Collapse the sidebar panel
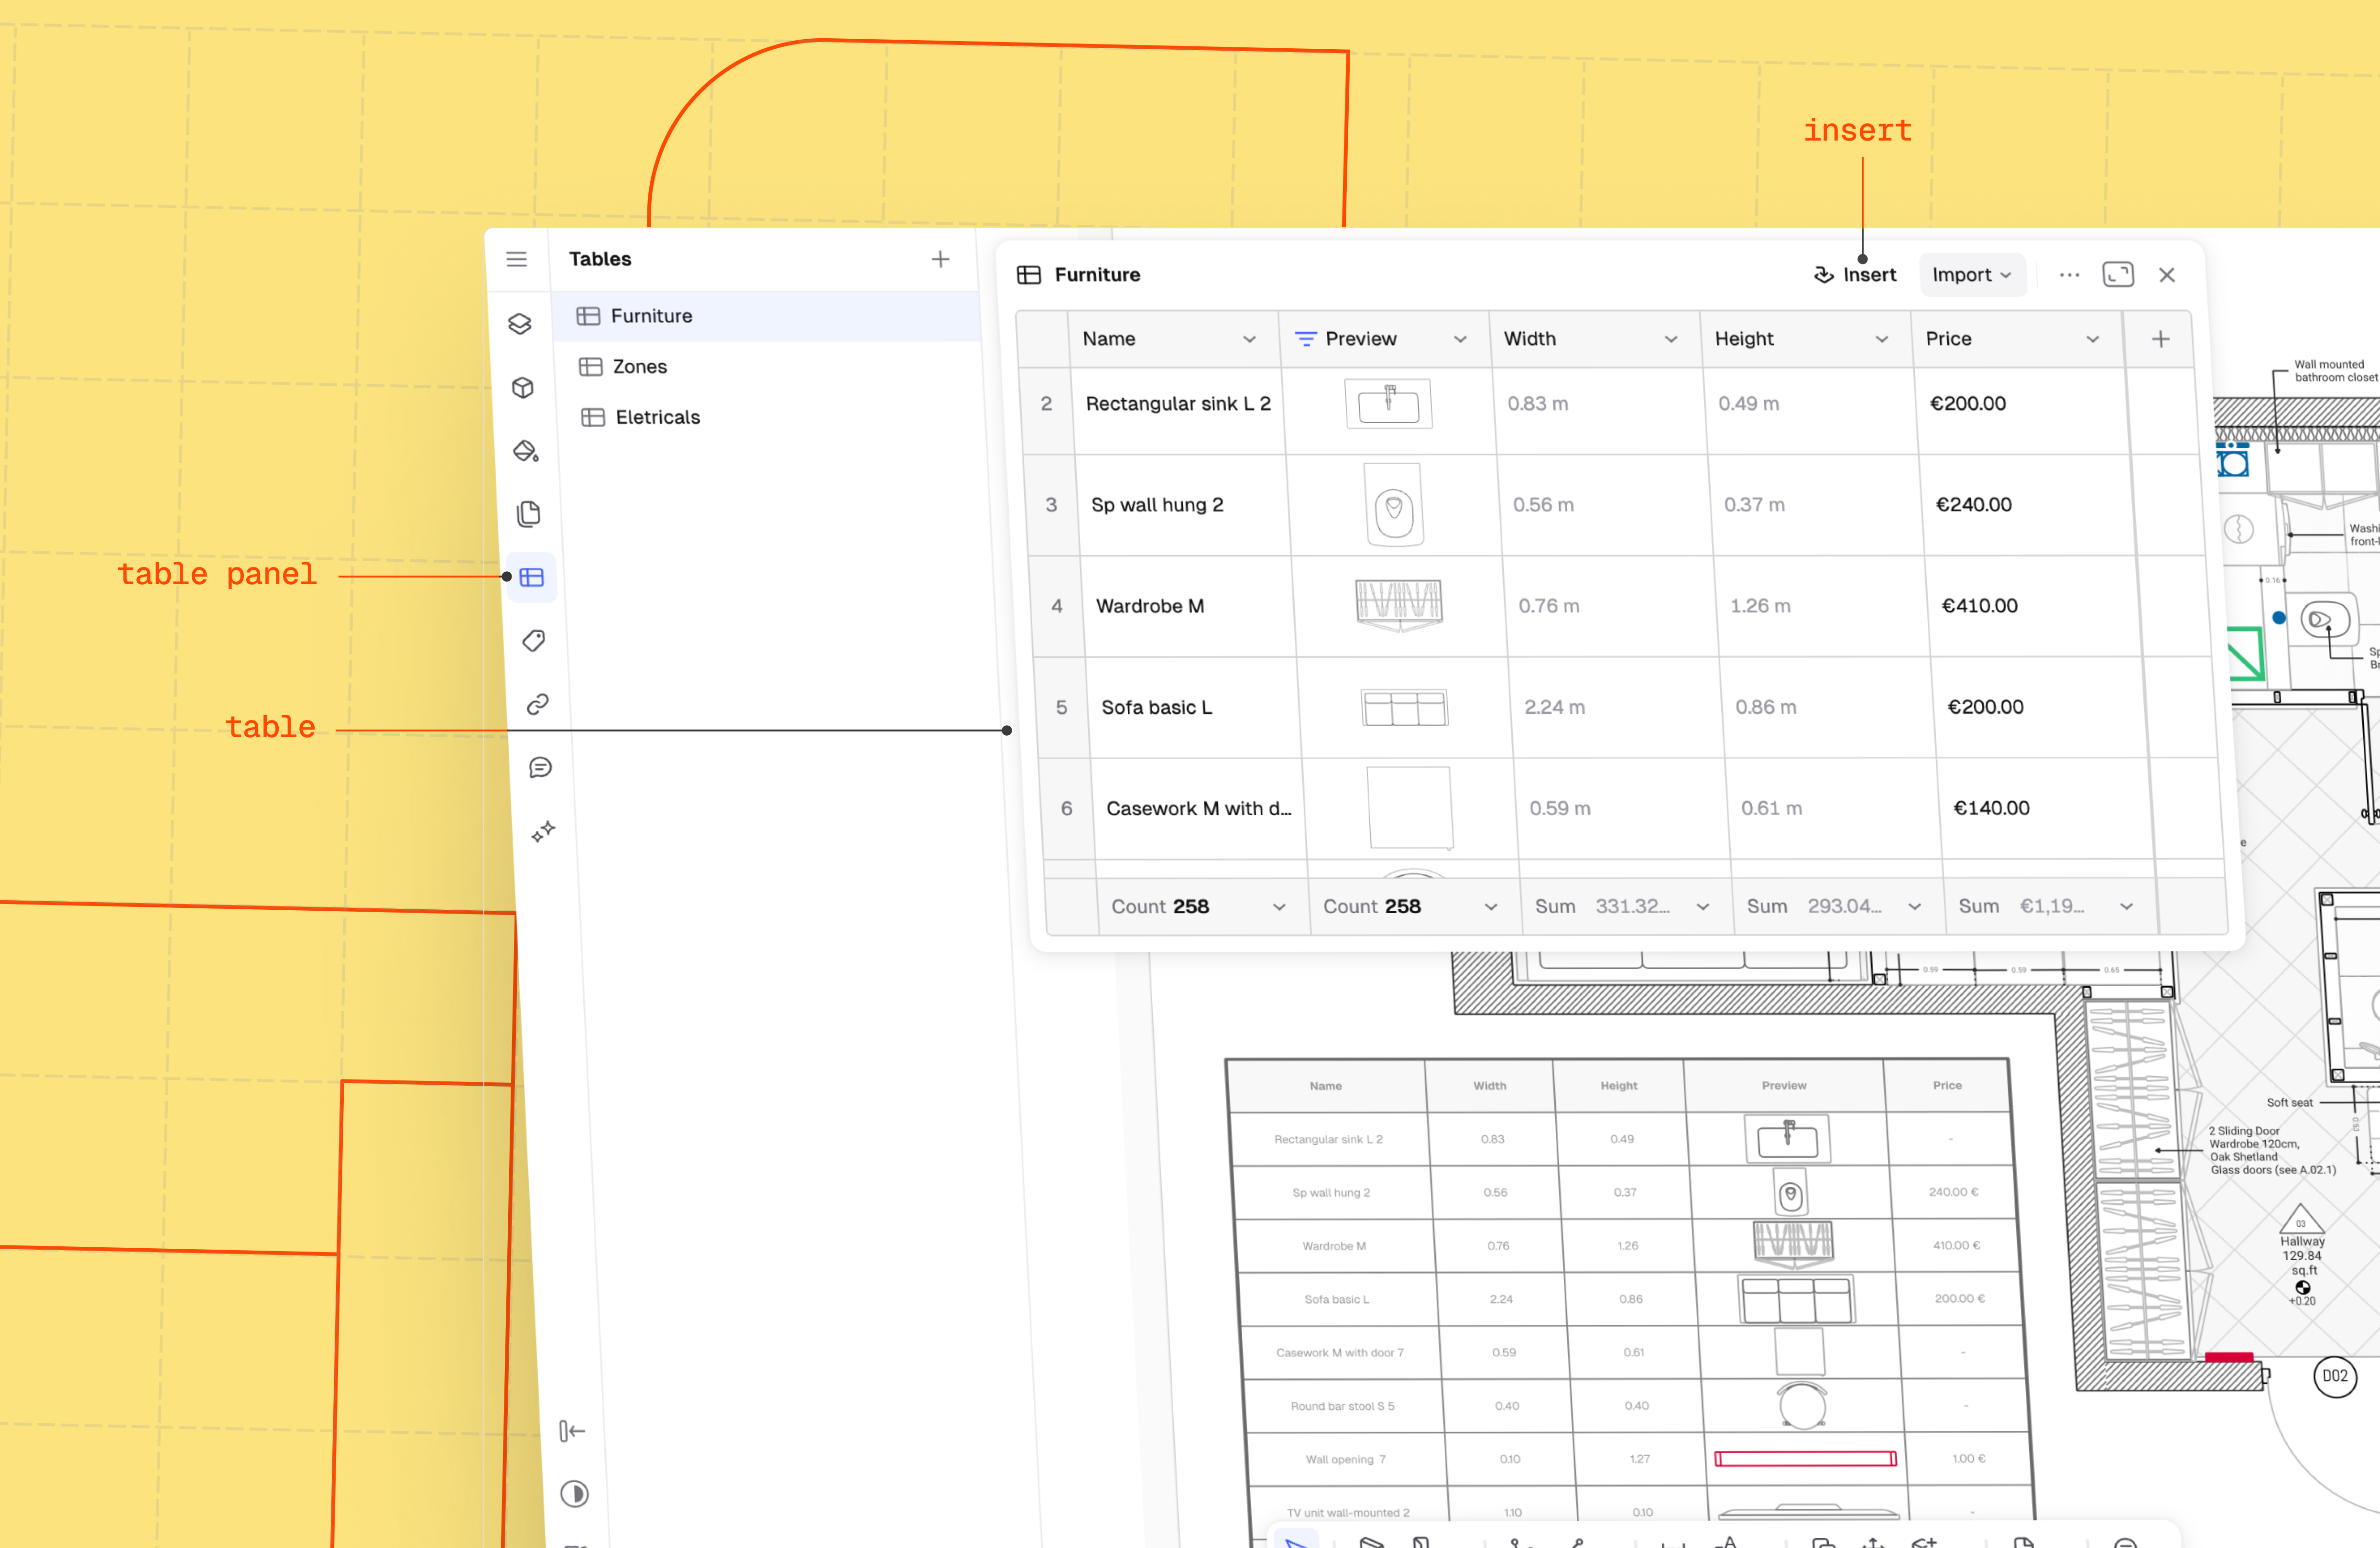The image size is (2380, 1548). (x=571, y=1431)
